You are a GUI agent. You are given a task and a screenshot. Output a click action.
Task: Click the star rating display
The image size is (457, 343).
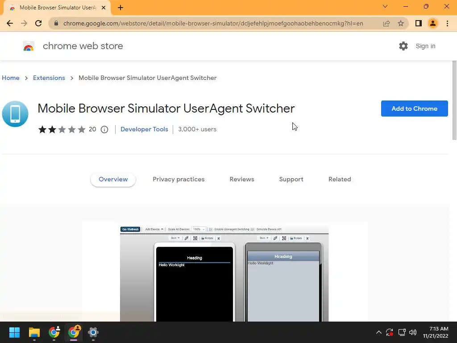pyautogui.click(x=62, y=129)
